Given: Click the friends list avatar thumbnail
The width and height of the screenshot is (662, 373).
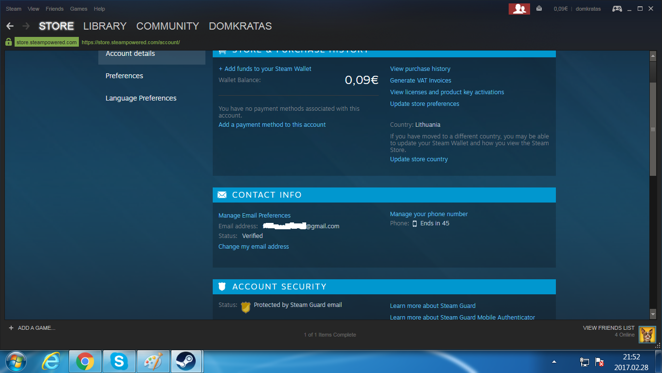Looking at the screenshot, I should (647, 334).
